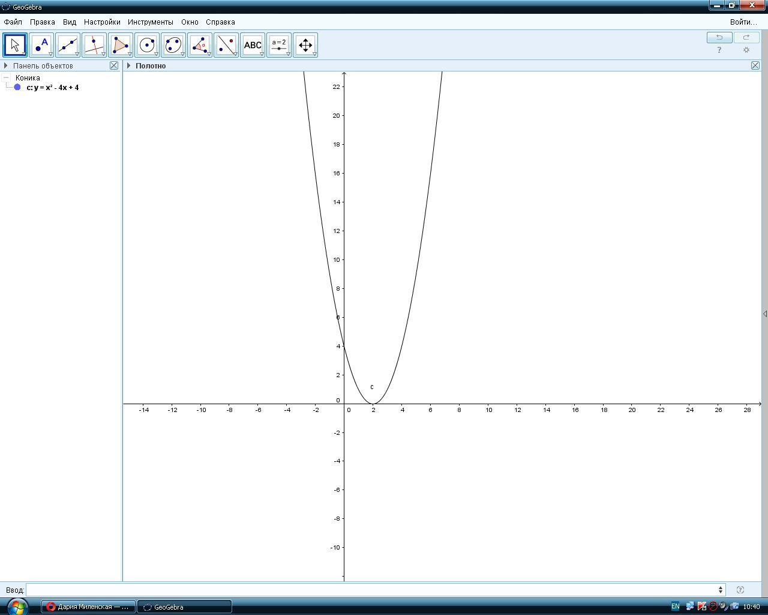
Task: Select the Circle with center tool
Action: click(147, 45)
